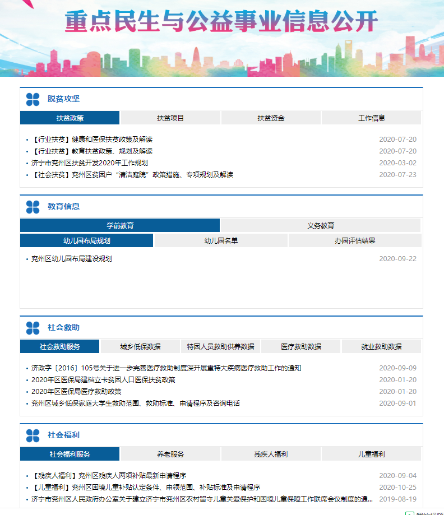Click the clover icon beside 教育信息
The image size is (444, 515).
pos(33,207)
